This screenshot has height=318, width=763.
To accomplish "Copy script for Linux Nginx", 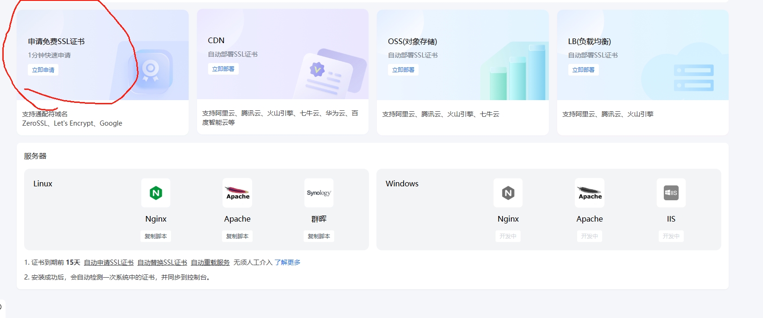I will click(156, 236).
